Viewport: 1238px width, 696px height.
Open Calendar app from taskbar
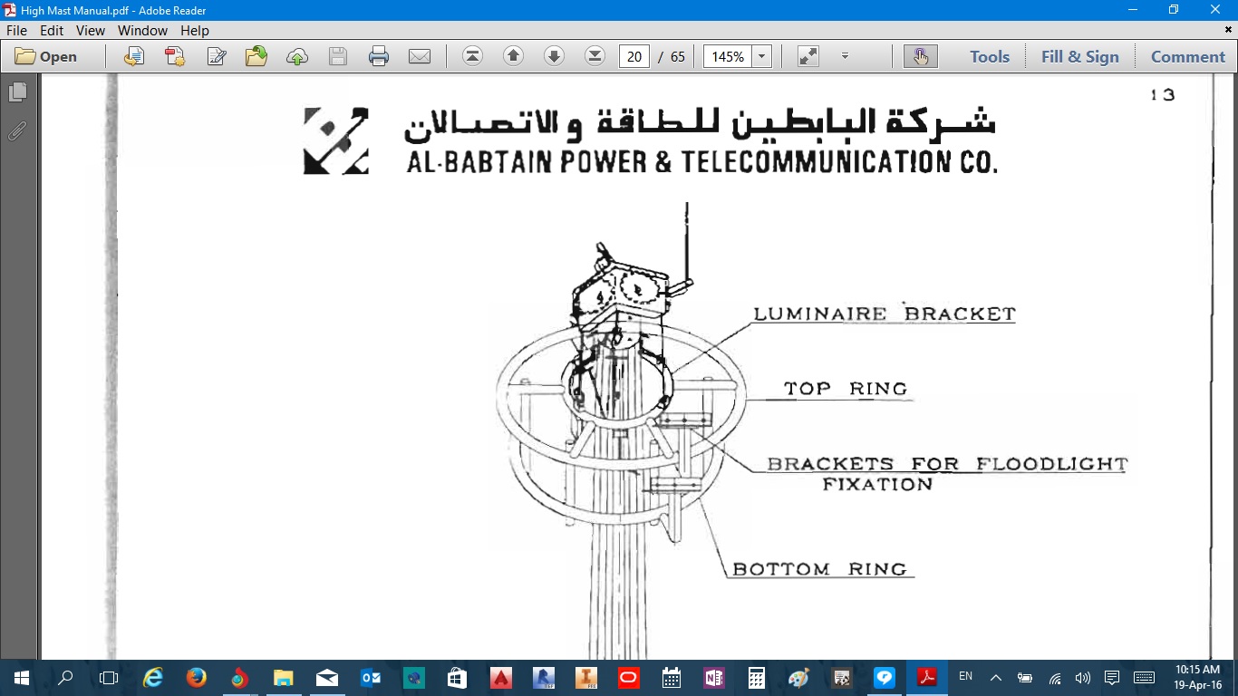tap(671, 677)
